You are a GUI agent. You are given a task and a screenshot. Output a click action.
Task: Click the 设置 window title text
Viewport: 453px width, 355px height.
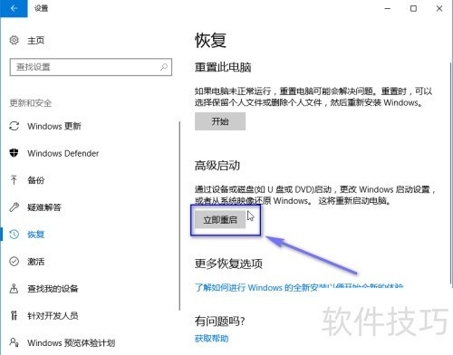coord(41,8)
